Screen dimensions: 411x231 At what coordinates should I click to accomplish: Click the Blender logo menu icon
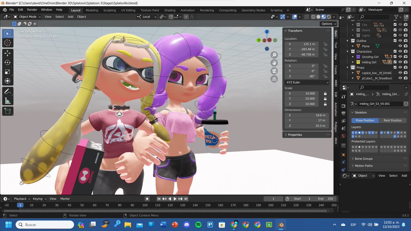[x=5, y=10]
